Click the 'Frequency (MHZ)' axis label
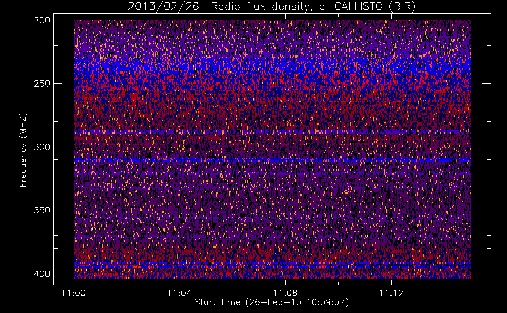 pyautogui.click(x=24, y=150)
